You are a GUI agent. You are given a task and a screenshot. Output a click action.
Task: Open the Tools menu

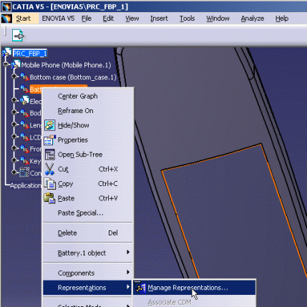click(187, 19)
